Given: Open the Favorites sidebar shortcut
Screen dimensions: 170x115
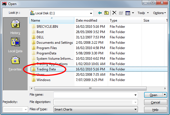Looking at the screenshot, I should (x=15, y=63).
